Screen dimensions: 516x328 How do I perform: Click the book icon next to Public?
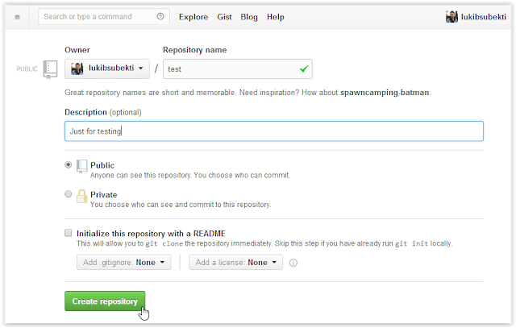(81, 166)
